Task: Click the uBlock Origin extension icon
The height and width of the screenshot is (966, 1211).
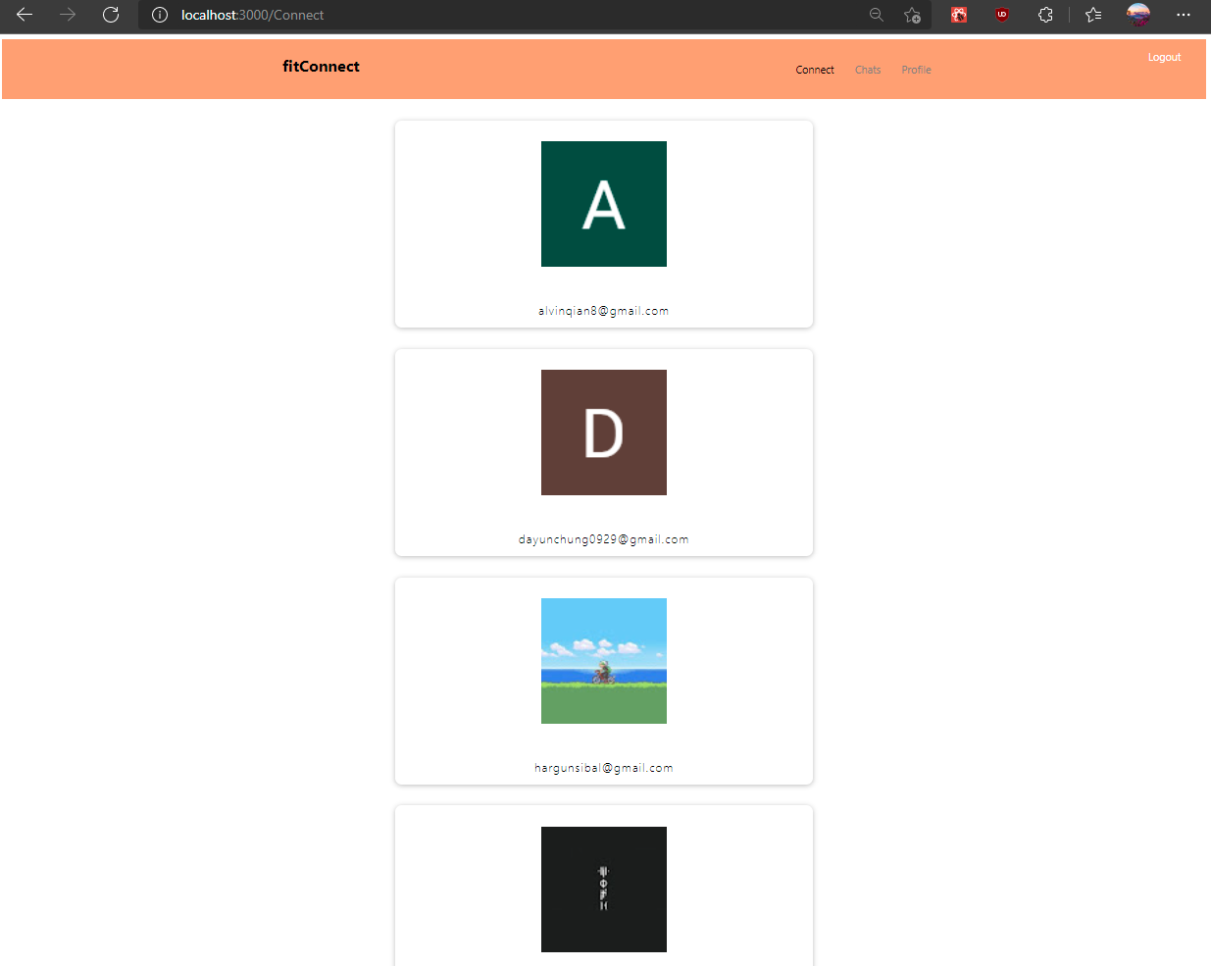Action: pyautogui.click(x=1001, y=15)
